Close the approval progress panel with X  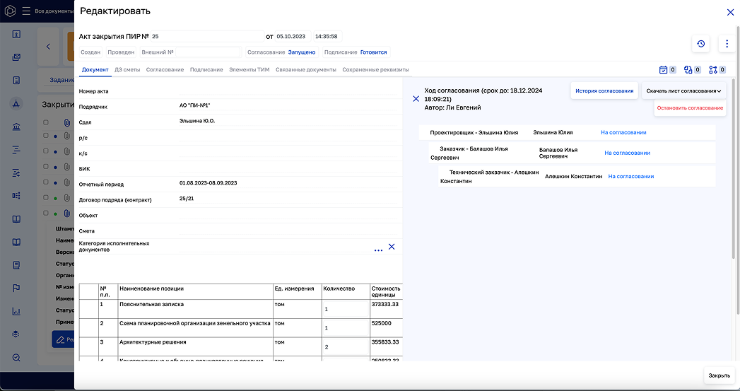click(x=416, y=99)
